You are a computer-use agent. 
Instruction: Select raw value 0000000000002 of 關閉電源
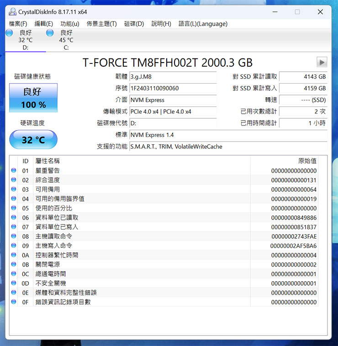[294, 264]
